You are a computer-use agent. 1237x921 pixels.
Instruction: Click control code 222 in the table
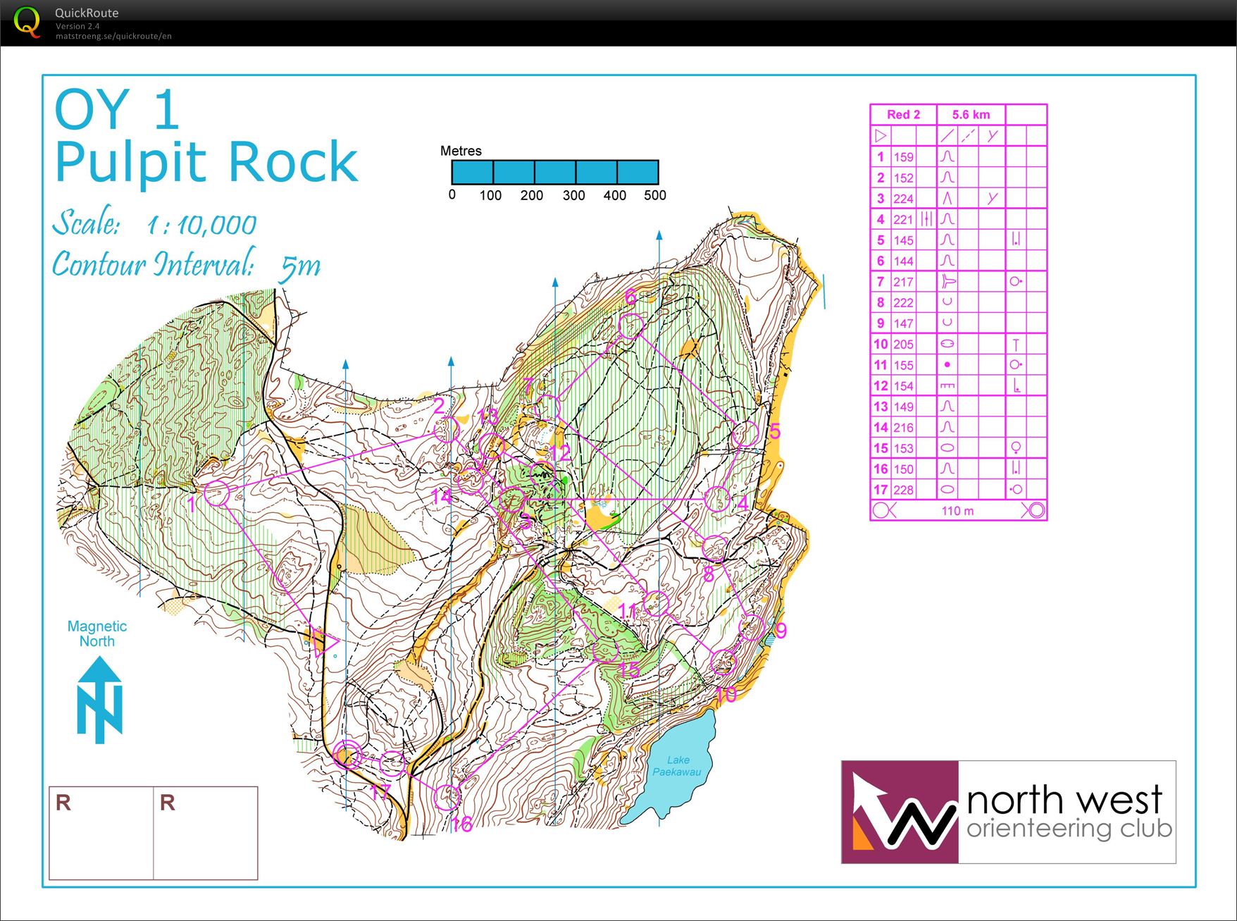[904, 303]
